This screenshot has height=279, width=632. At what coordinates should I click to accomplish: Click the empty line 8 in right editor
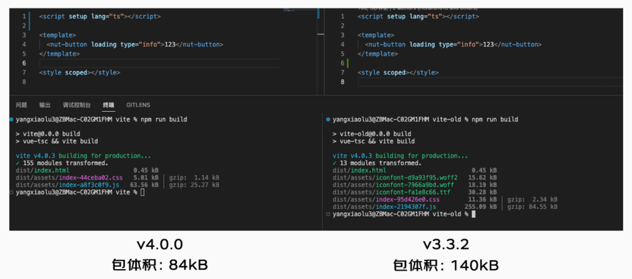490,82
